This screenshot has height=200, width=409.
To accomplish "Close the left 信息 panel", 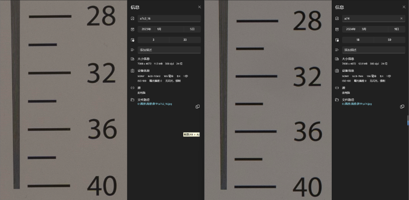I will (x=200, y=7).
